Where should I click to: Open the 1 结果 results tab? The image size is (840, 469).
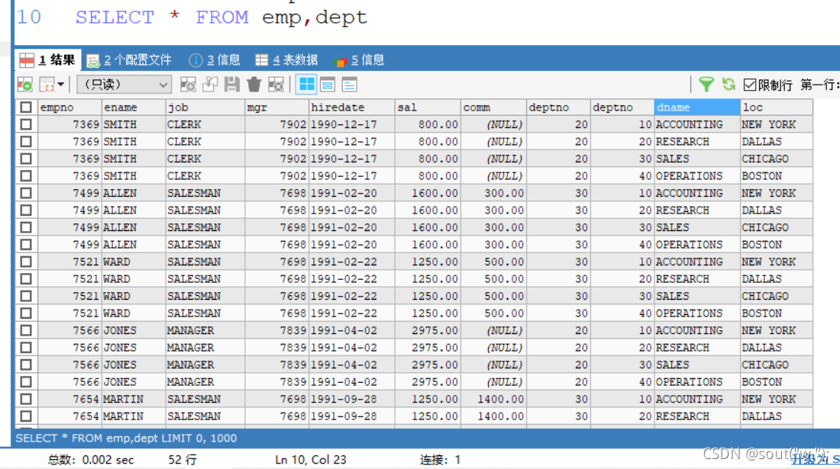47,60
